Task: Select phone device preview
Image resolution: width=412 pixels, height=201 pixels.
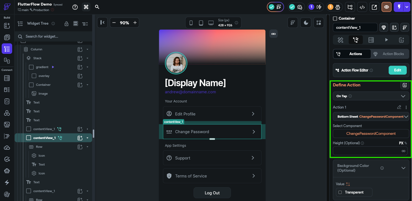Action: (x=191, y=23)
